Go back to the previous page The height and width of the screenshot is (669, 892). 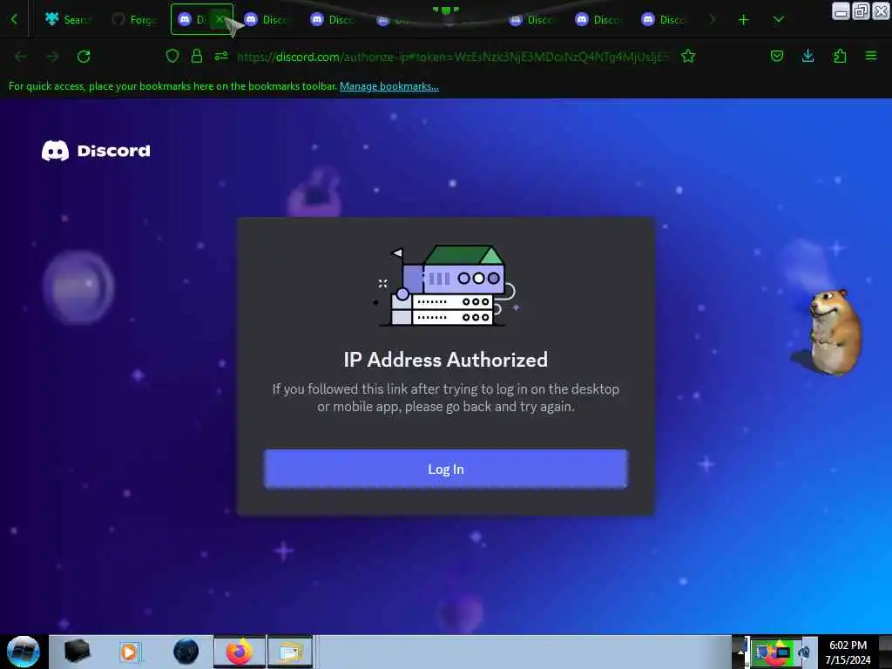21,57
